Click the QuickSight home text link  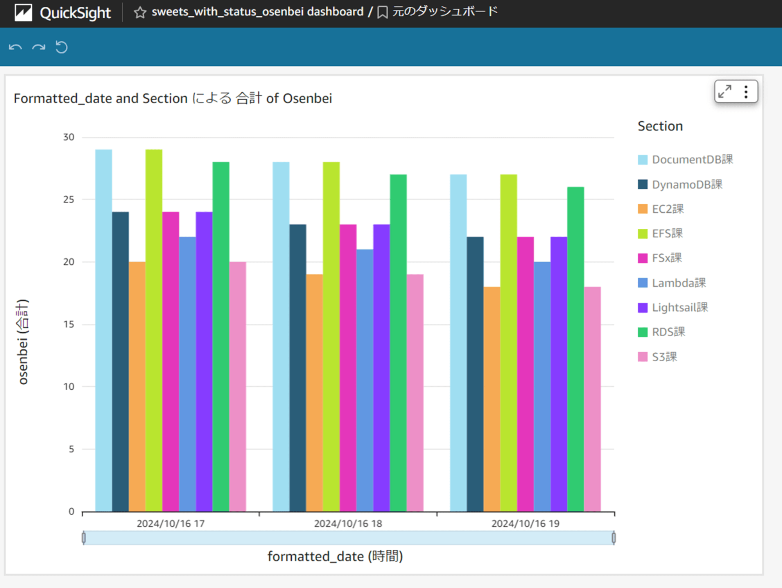pyautogui.click(x=75, y=13)
